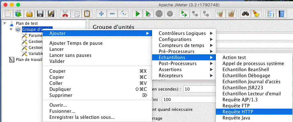Click the scissors Cut icon

point(65,14)
